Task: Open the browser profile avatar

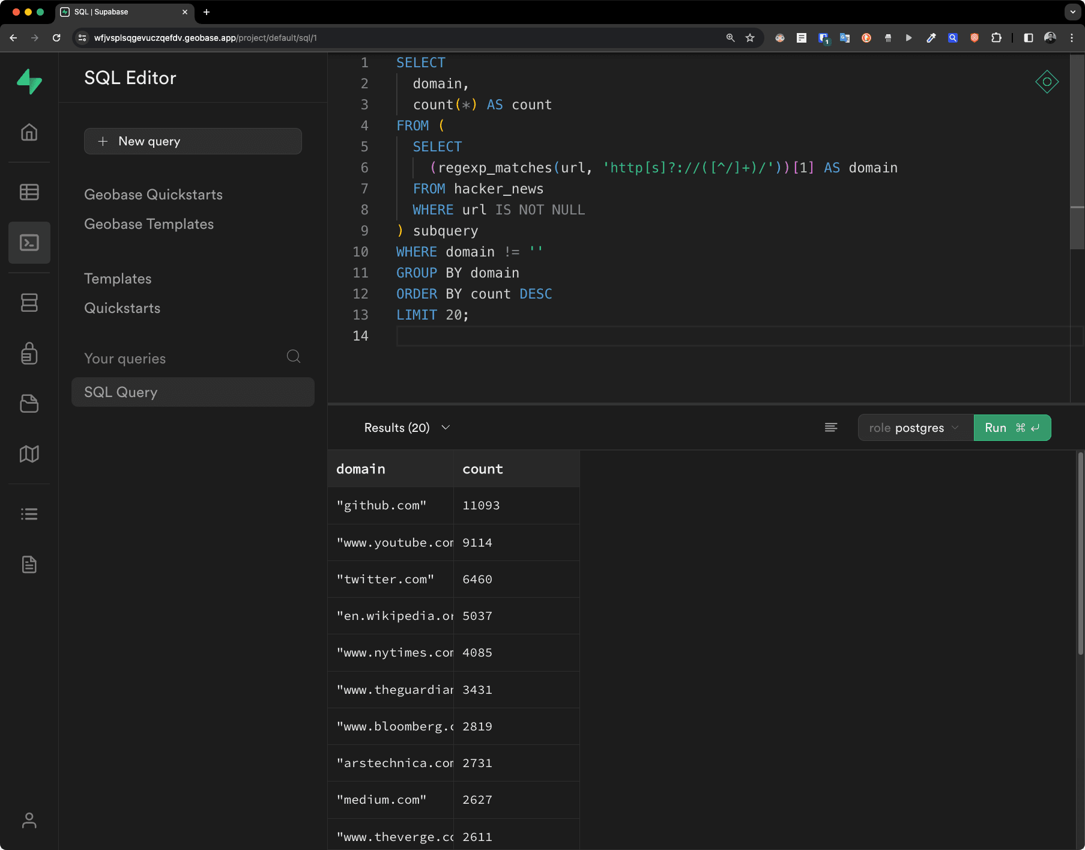Action: click(1050, 38)
